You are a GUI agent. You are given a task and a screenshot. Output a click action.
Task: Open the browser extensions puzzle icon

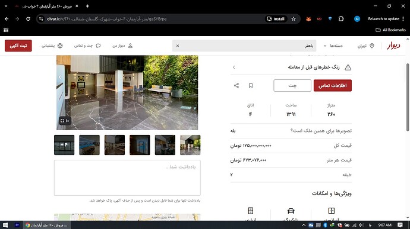340,19
